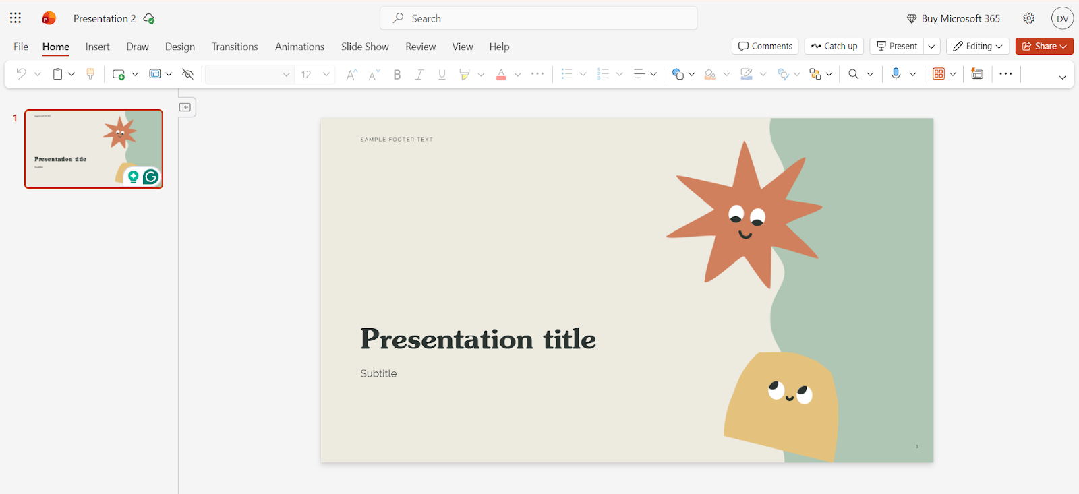Click the Undo icon
Image resolution: width=1079 pixels, height=494 pixels.
[21, 74]
